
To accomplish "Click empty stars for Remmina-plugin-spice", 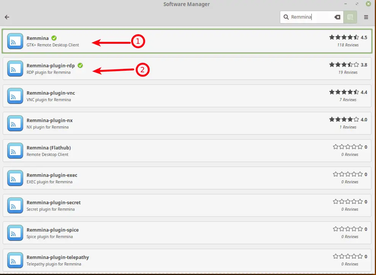I will pyautogui.click(x=348, y=229).
